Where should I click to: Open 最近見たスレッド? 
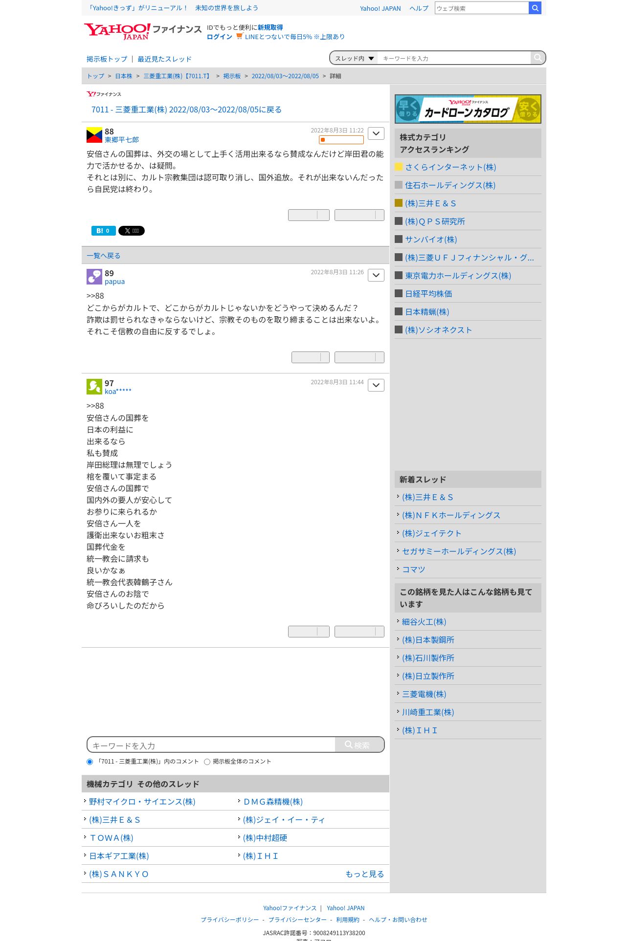pyautogui.click(x=164, y=59)
